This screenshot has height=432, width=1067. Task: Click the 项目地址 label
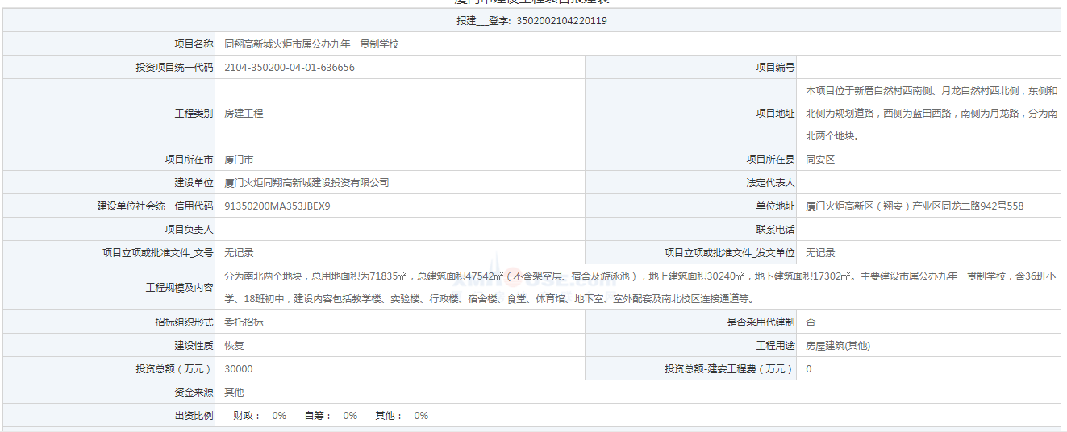[x=775, y=114]
